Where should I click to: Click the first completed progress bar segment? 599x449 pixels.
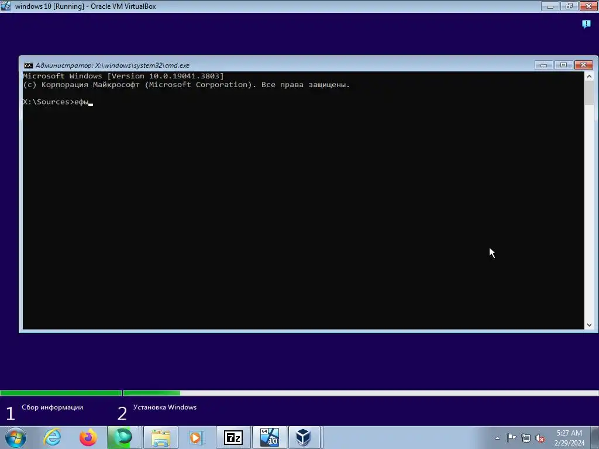61,393
